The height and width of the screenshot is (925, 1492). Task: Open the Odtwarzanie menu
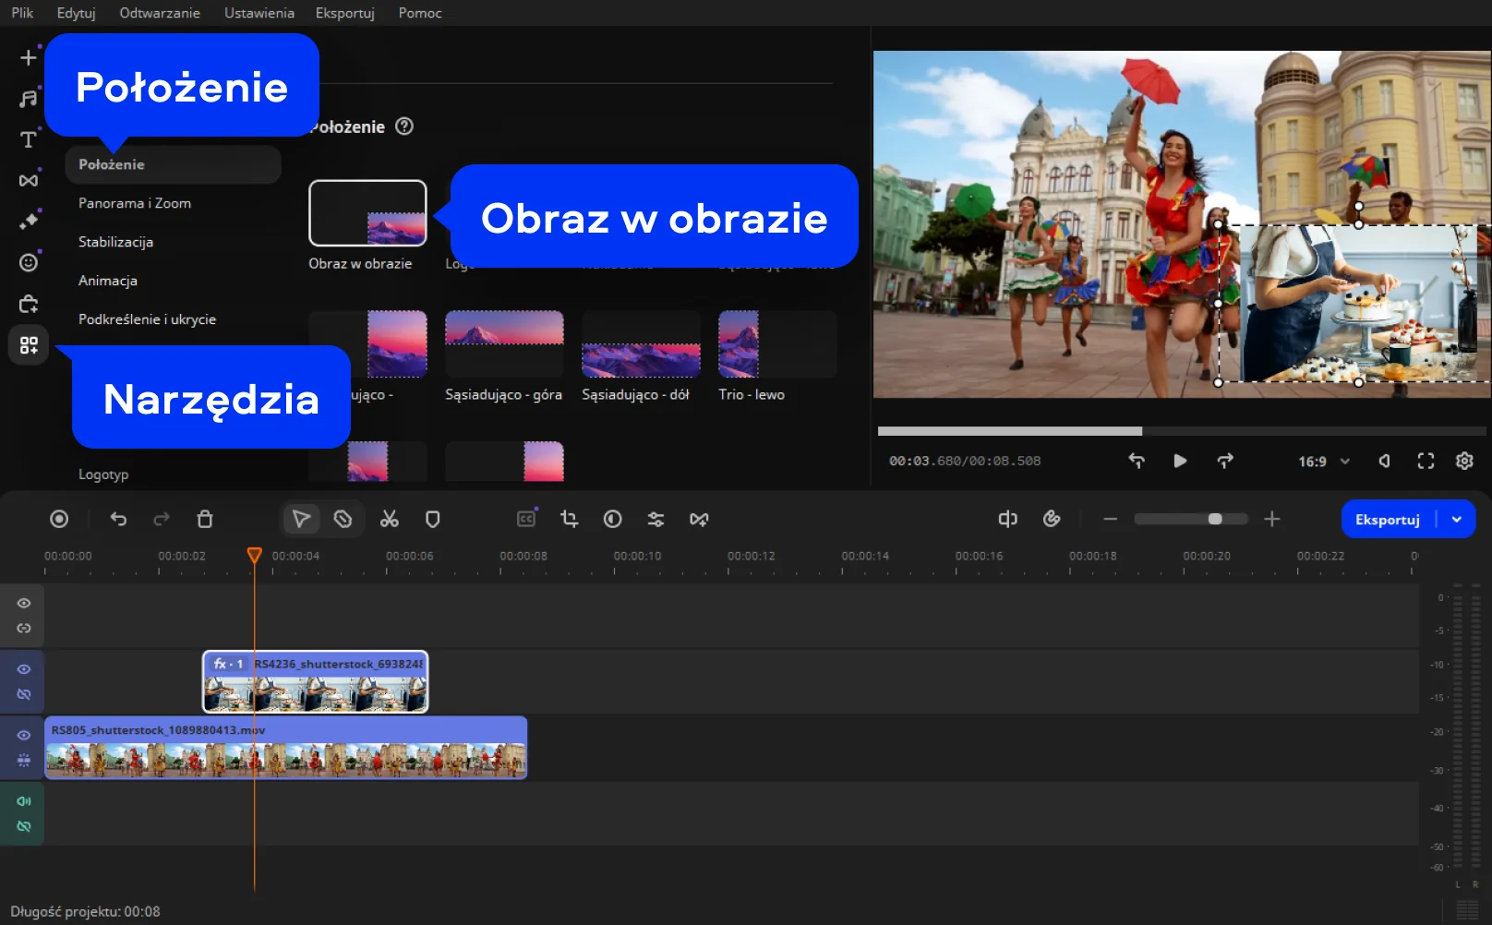point(160,13)
